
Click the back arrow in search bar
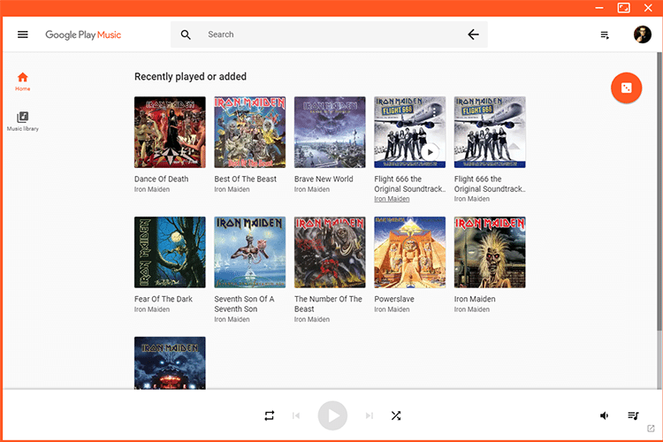pos(473,34)
